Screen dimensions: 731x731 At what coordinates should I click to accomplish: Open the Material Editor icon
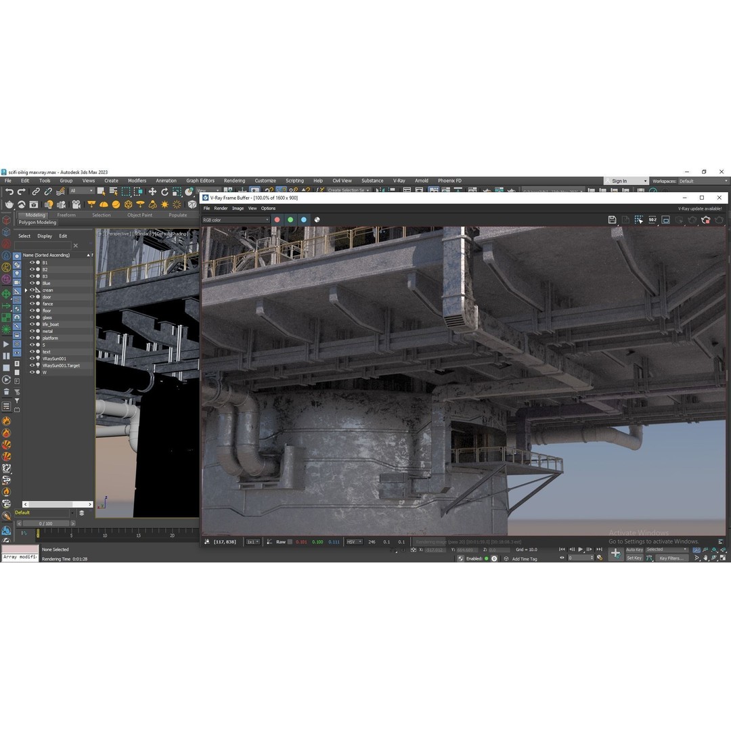21,204
